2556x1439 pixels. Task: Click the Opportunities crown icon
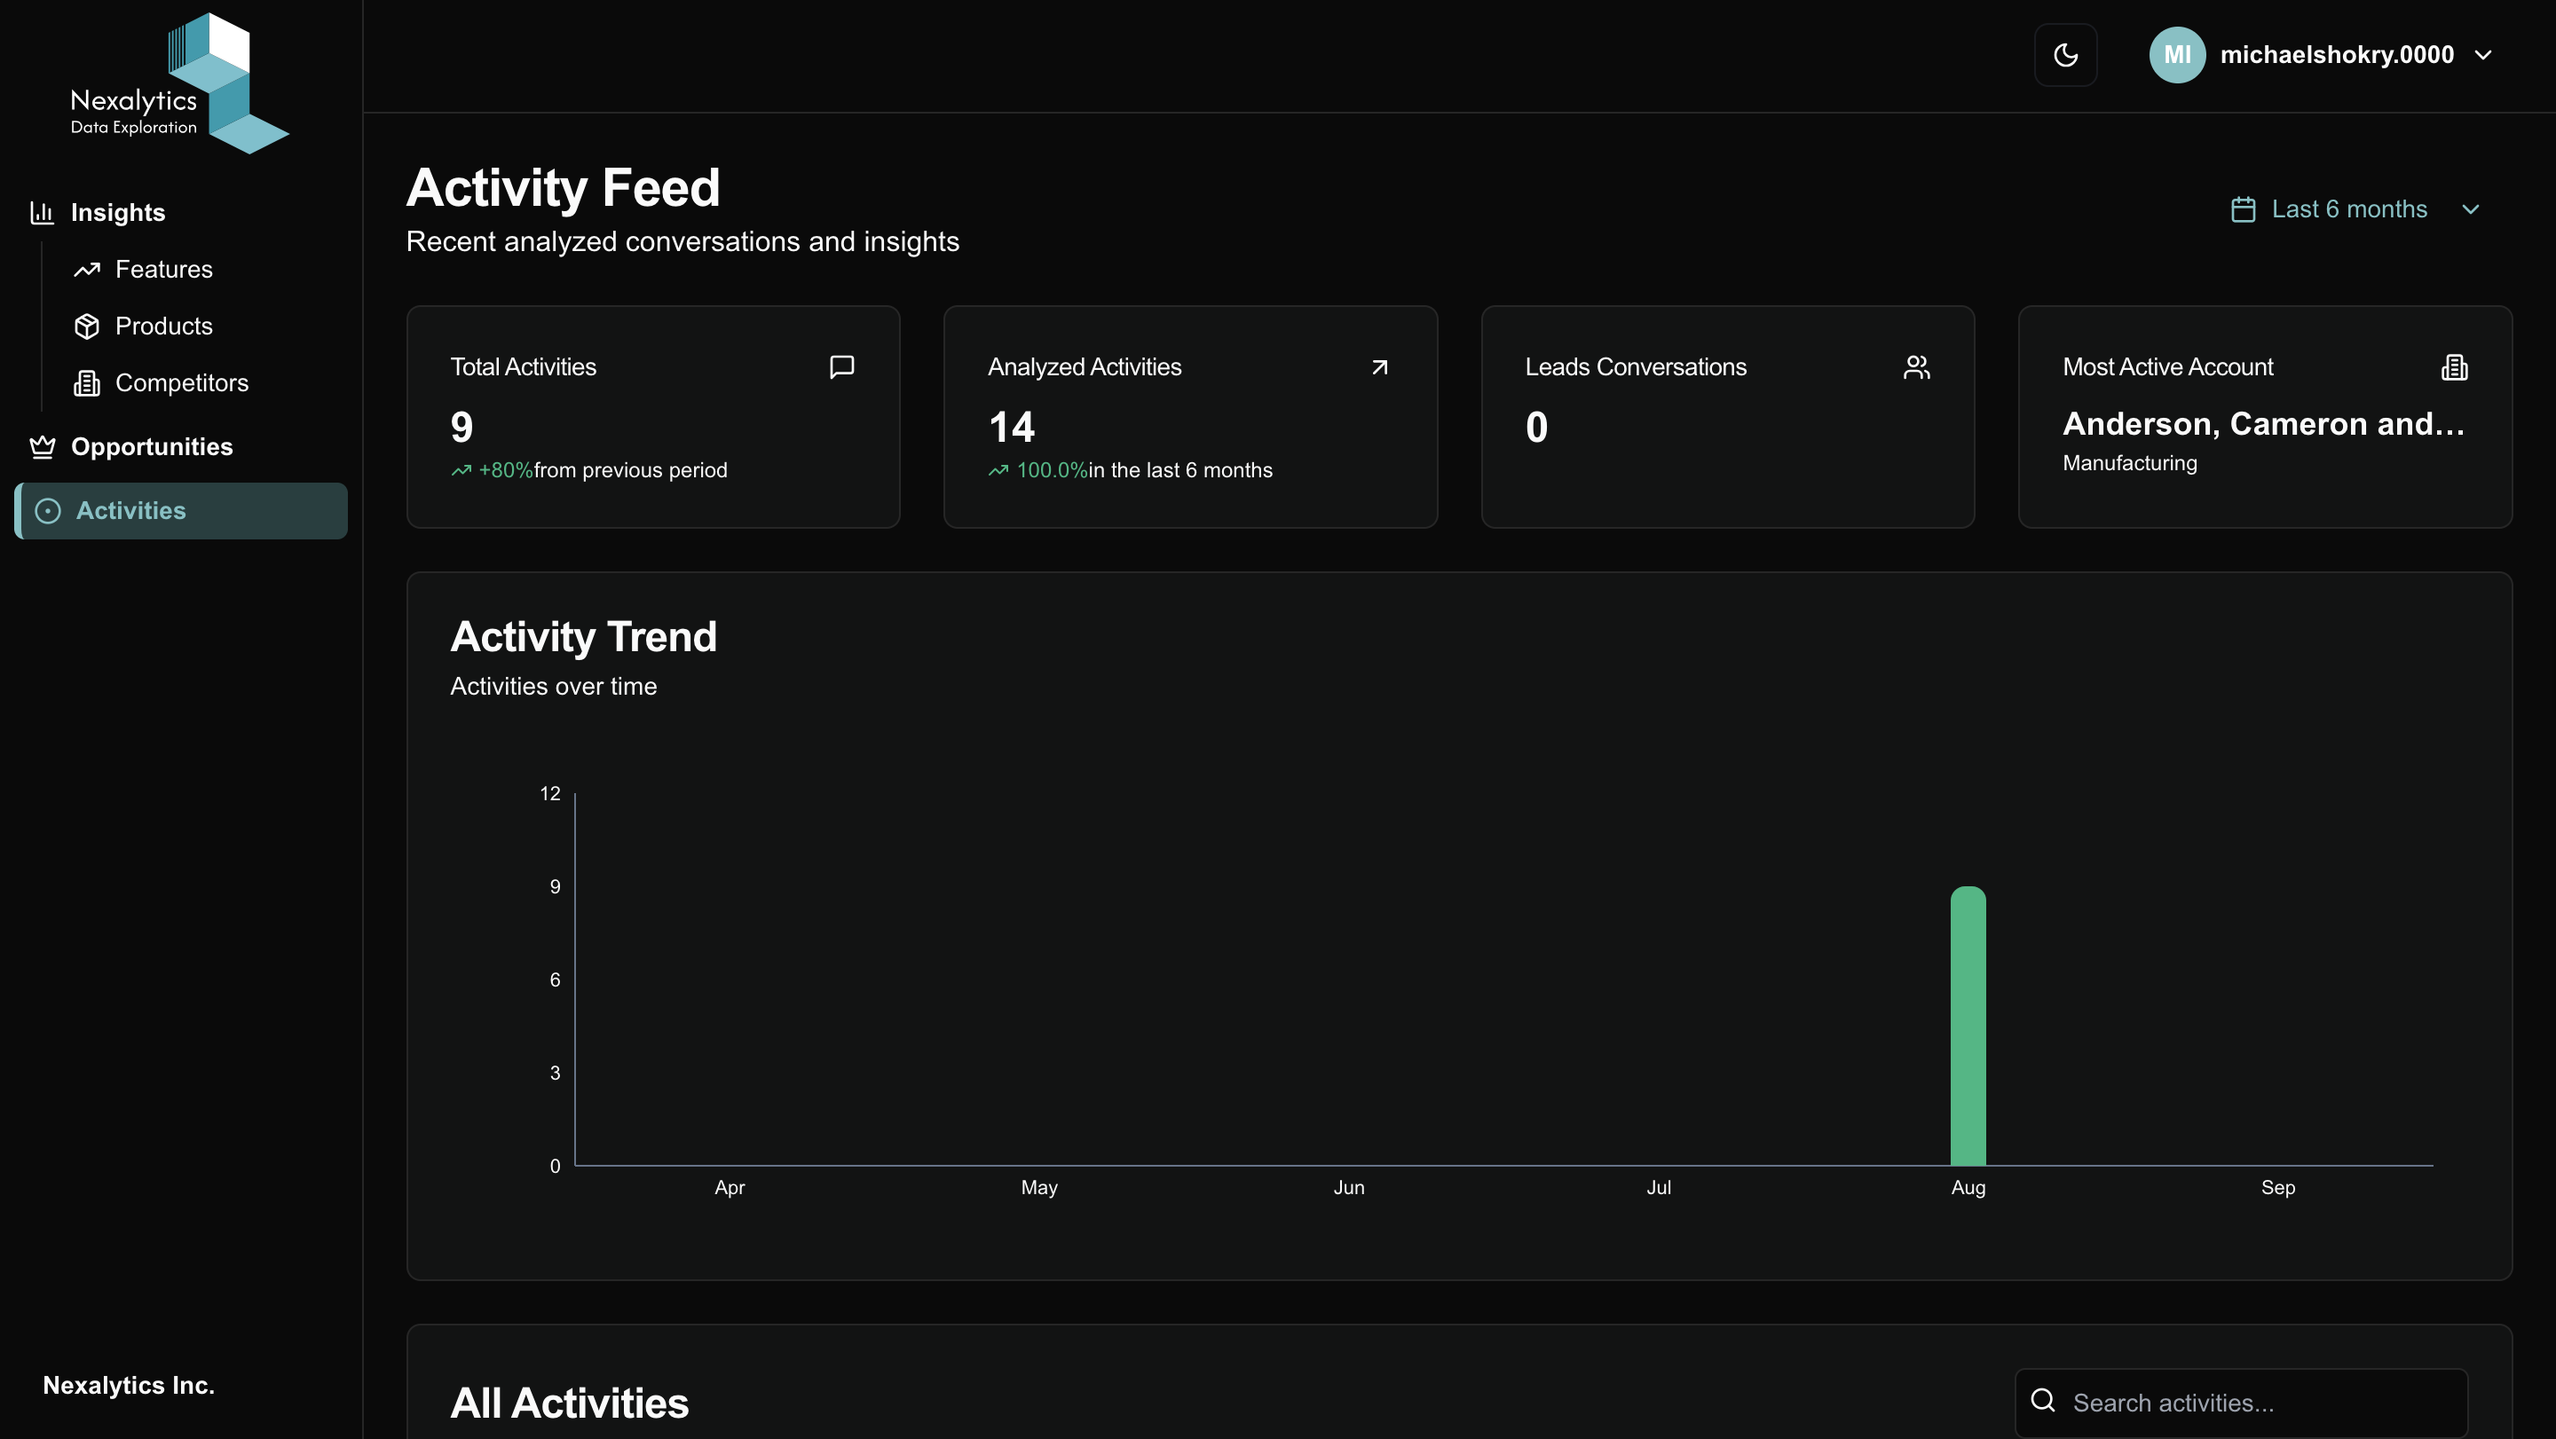[x=42, y=446]
